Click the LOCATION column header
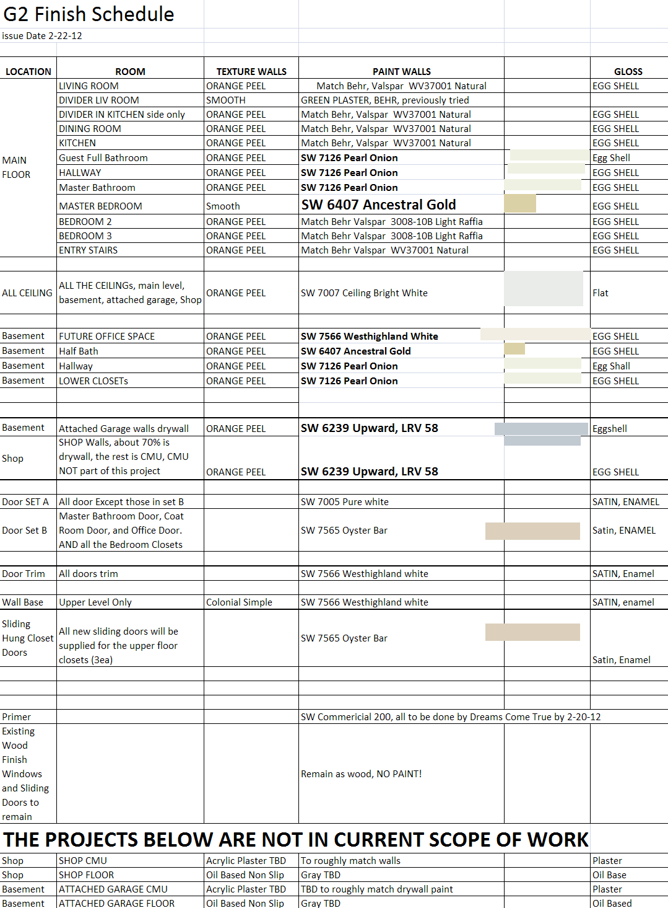668x908 pixels. [x=28, y=71]
